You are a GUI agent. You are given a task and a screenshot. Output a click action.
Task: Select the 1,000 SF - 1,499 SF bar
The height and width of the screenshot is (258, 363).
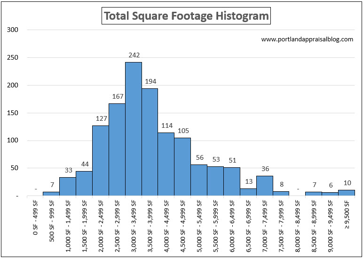coord(67,187)
